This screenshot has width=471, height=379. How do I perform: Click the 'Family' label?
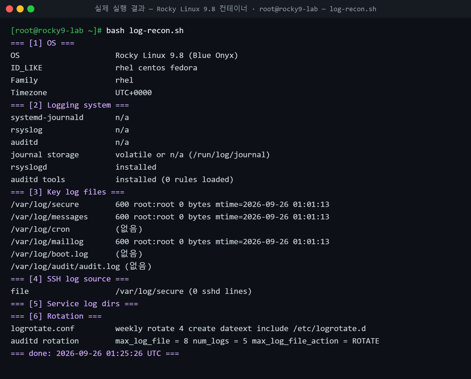point(24,80)
